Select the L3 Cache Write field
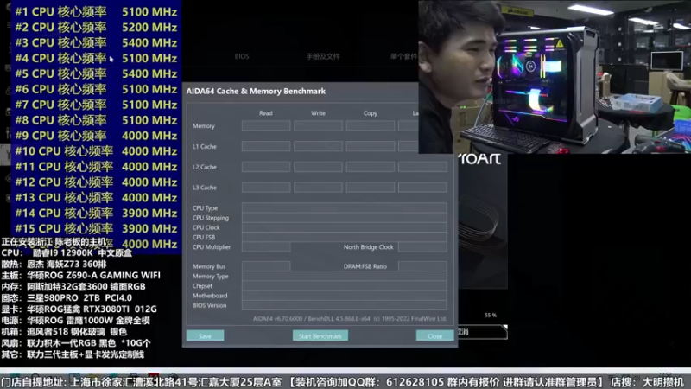Image resolution: width=691 pixels, height=389 pixels. click(x=318, y=188)
